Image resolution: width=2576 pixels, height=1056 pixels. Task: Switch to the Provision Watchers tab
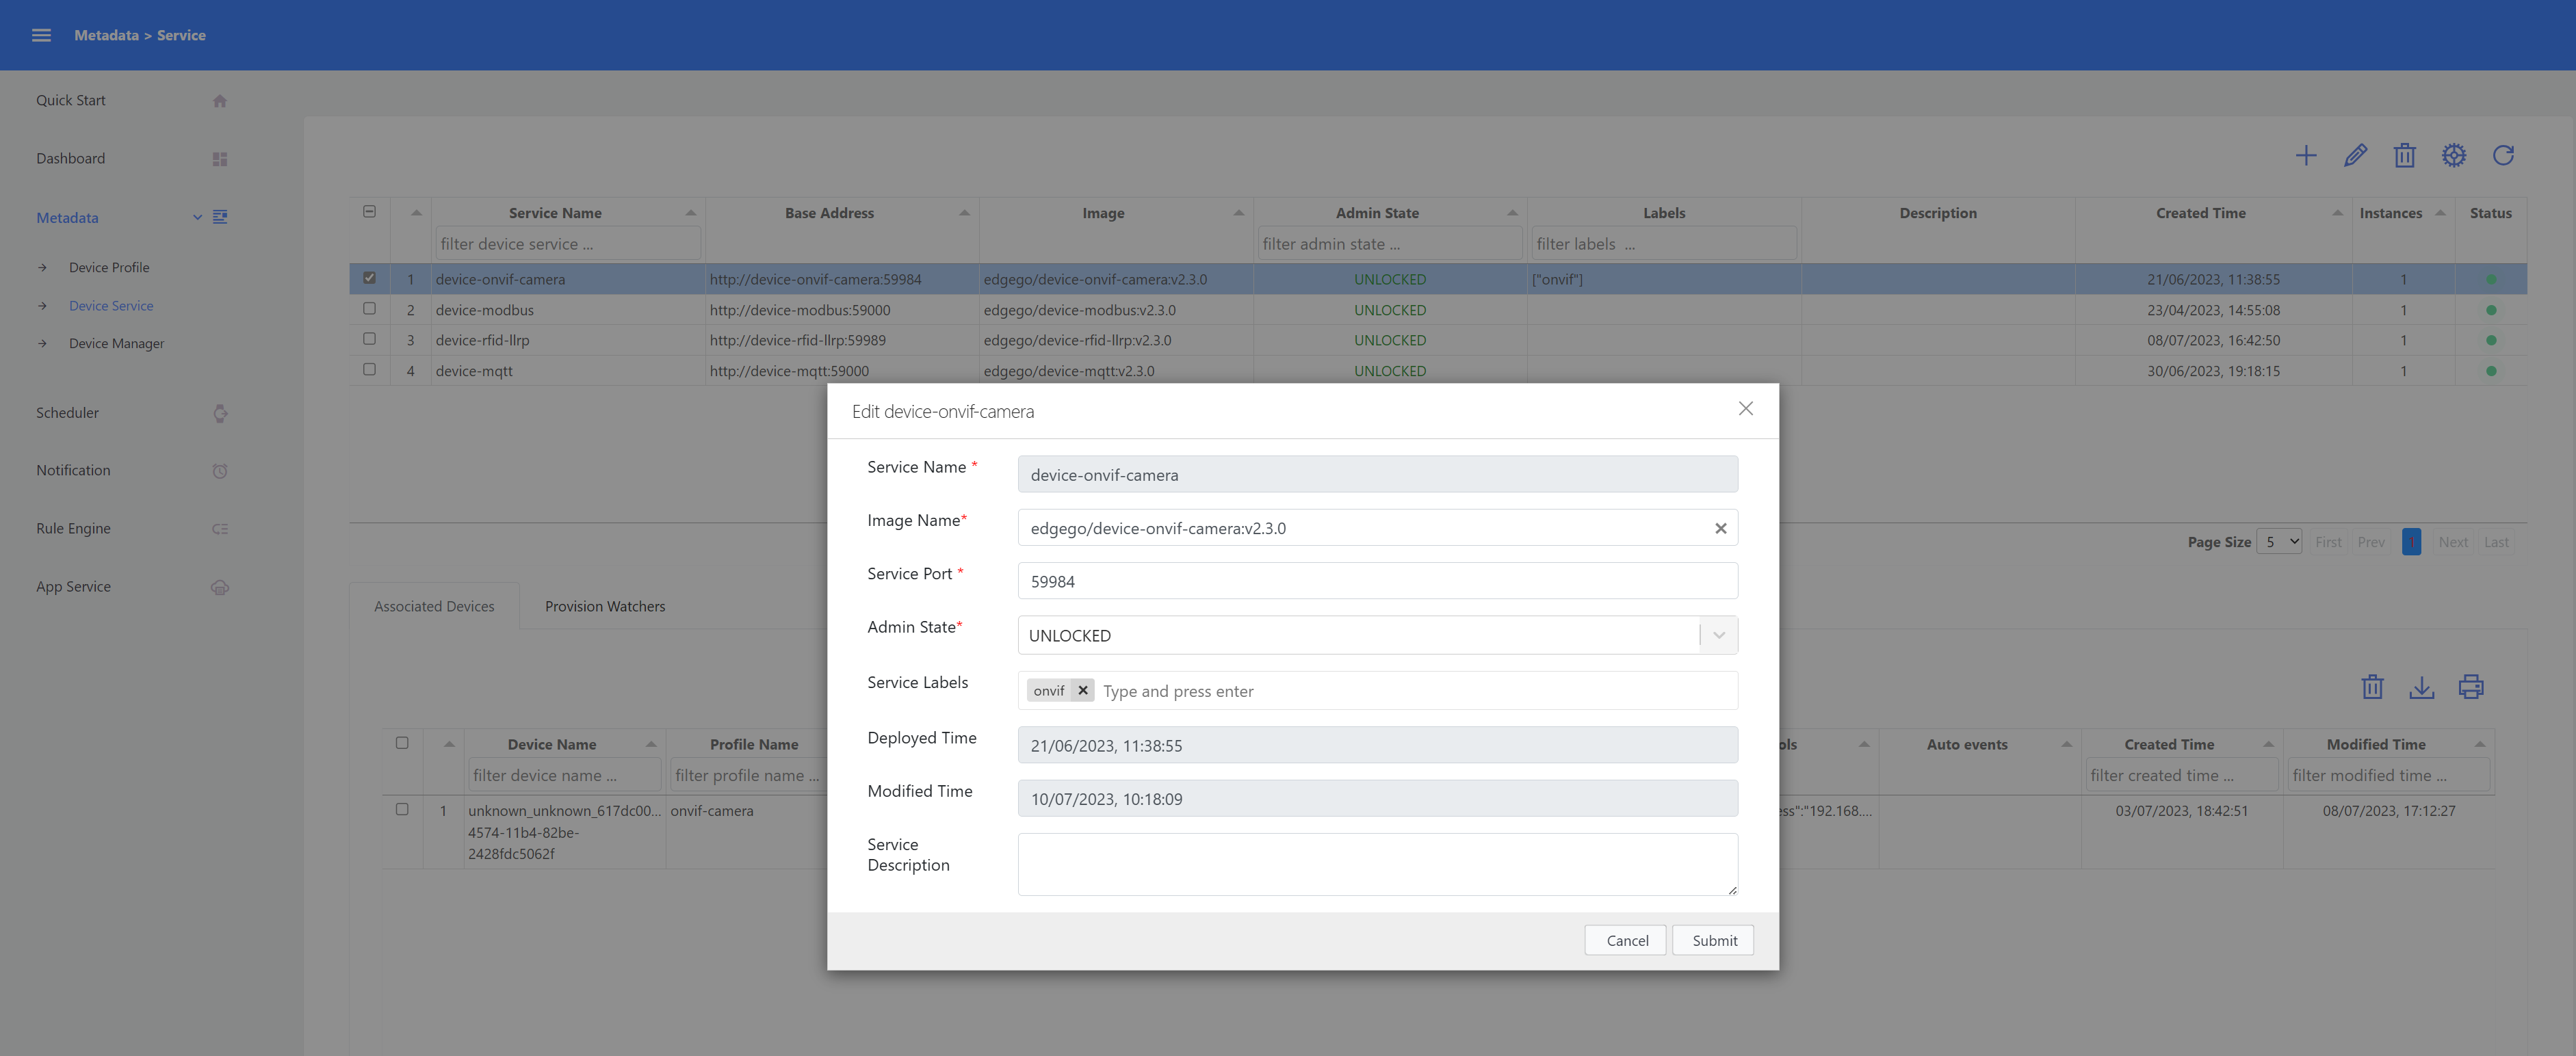click(605, 605)
